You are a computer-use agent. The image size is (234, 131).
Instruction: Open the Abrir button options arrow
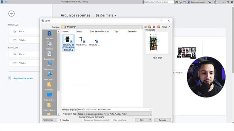point(150,120)
